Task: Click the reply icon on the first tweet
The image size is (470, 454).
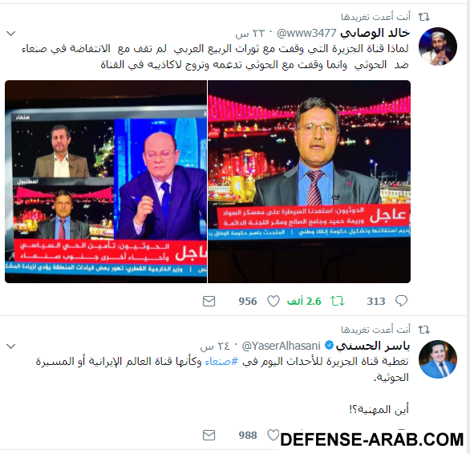Action: (x=401, y=301)
